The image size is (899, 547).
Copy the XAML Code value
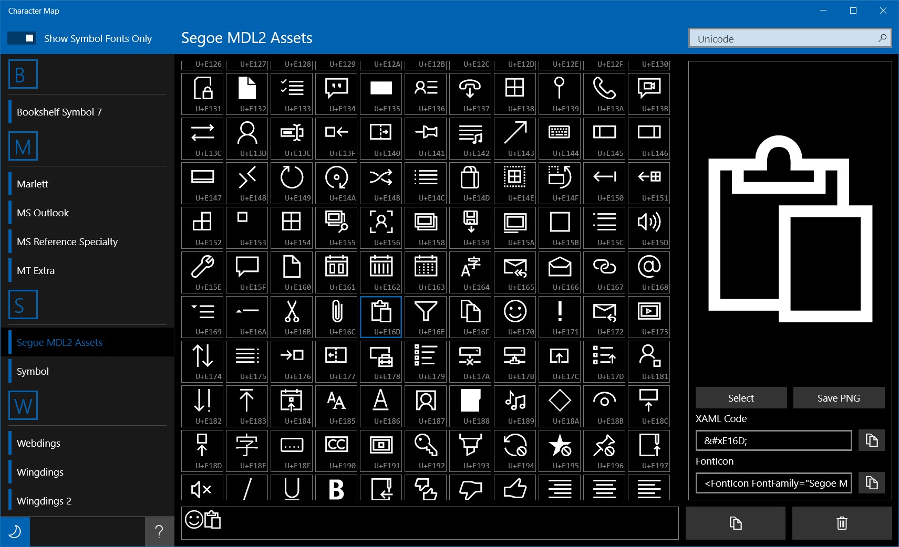pos(871,440)
